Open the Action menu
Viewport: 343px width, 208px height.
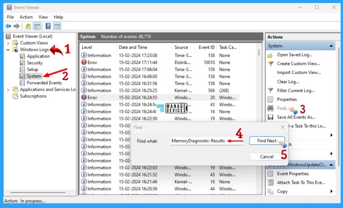(26, 17)
